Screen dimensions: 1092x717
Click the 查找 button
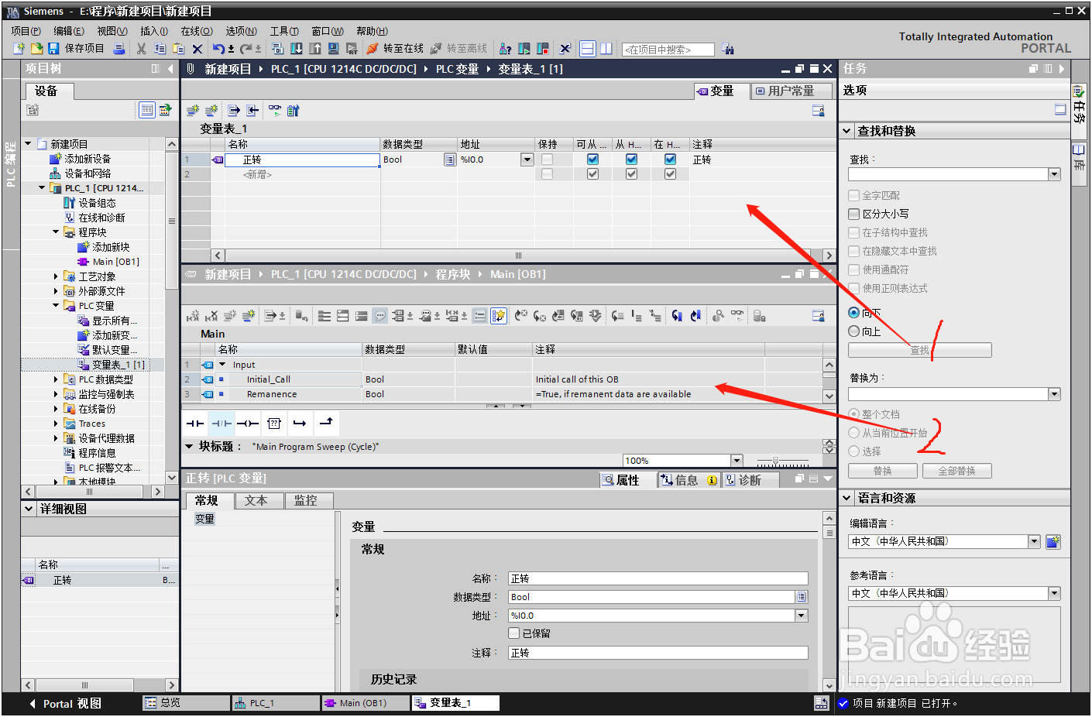pyautogui.click(x=919, y=350)
